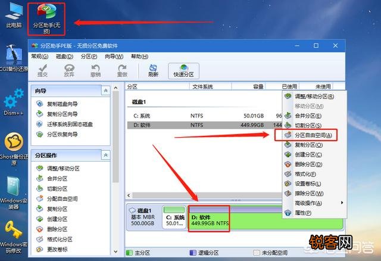Collapse the 向导 sidebar panel
Viewport: 381px width, 261px height.
106,91
